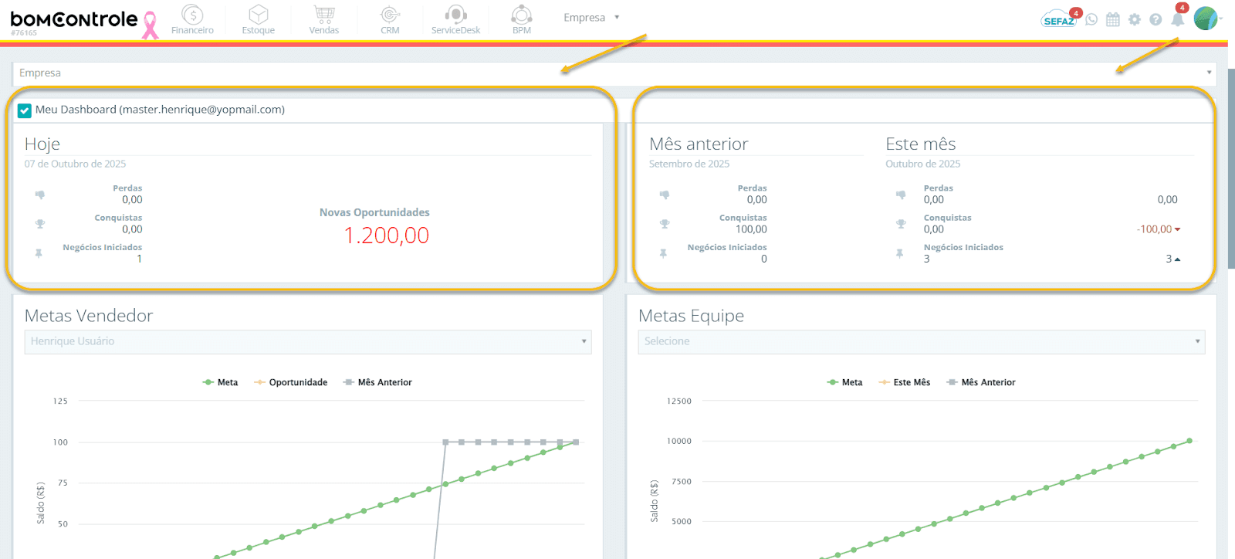Open the ServiceDesk module
Viewport: 1235px width, 559px height.
(x=455, y=20)
